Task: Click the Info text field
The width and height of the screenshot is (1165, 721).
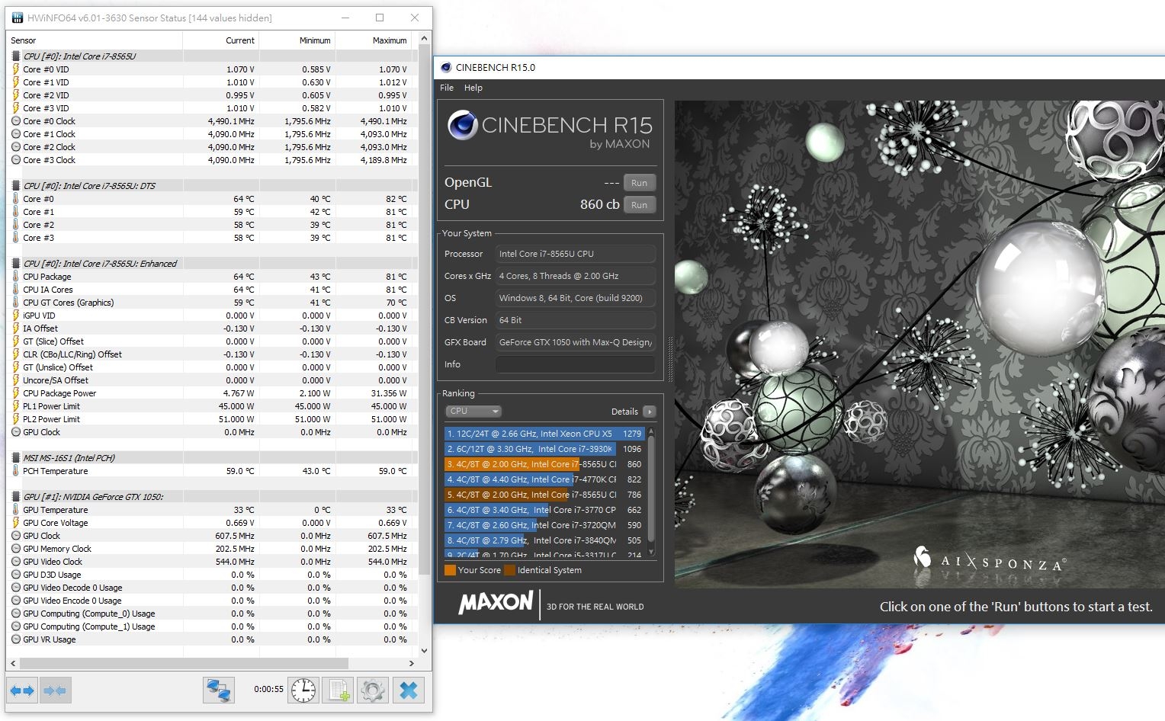Action: [575, 364]
